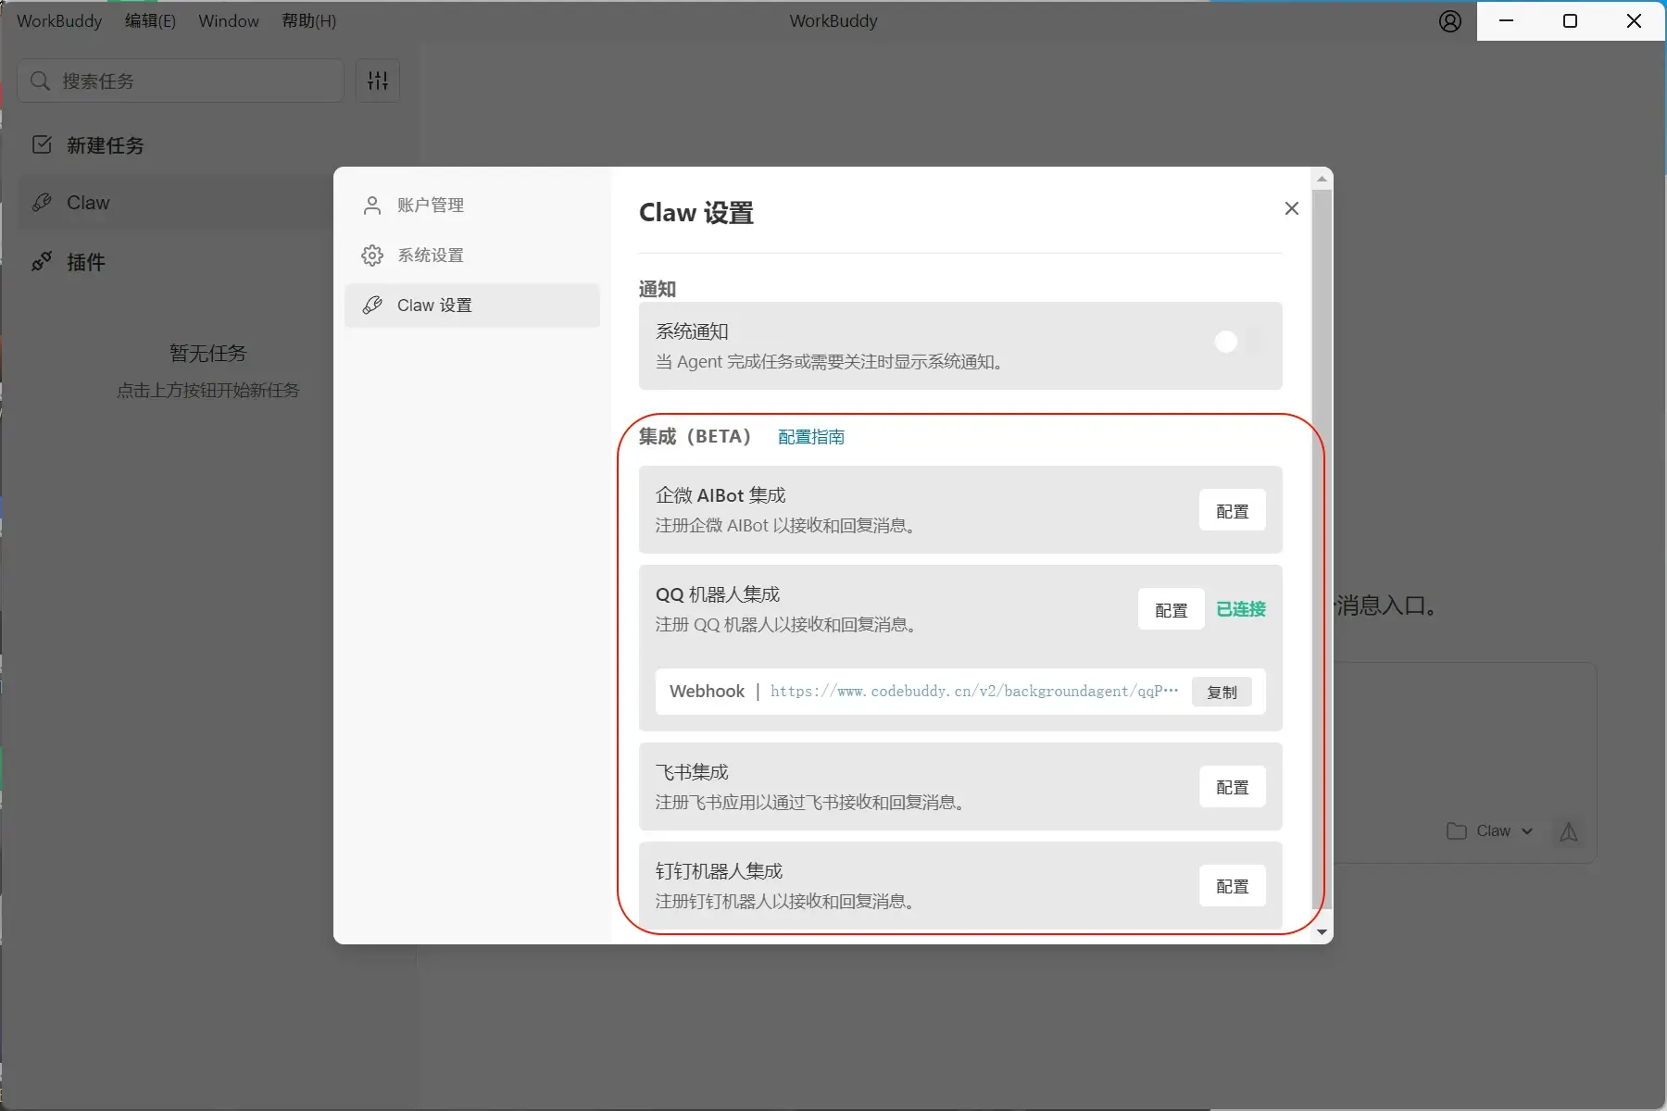Expand the Claw folder dropdown
This screenshot has height=1111, width=1667.
coord(1490,831)
